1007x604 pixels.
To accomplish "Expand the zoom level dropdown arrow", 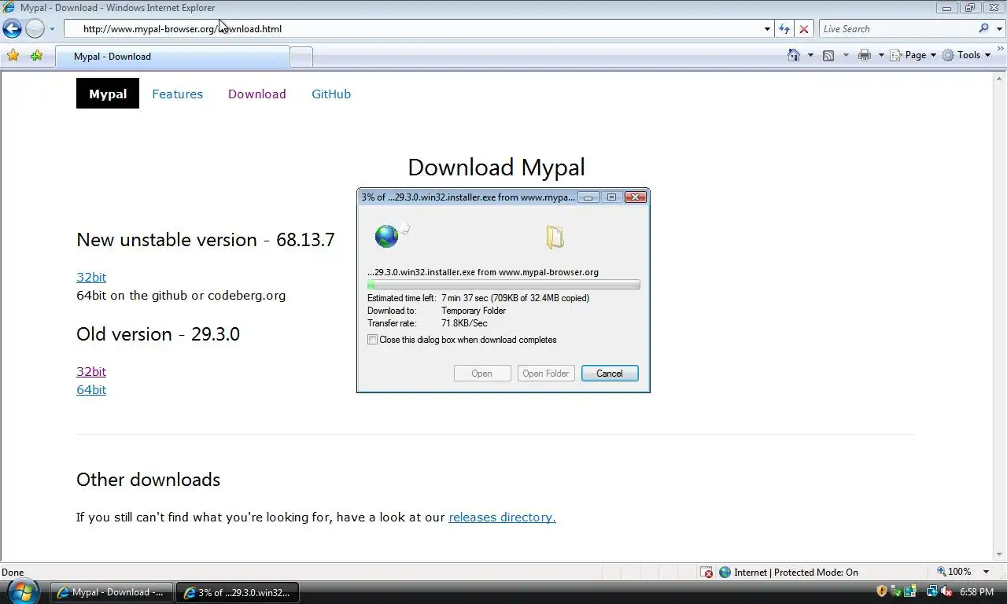I will [986, 572].
